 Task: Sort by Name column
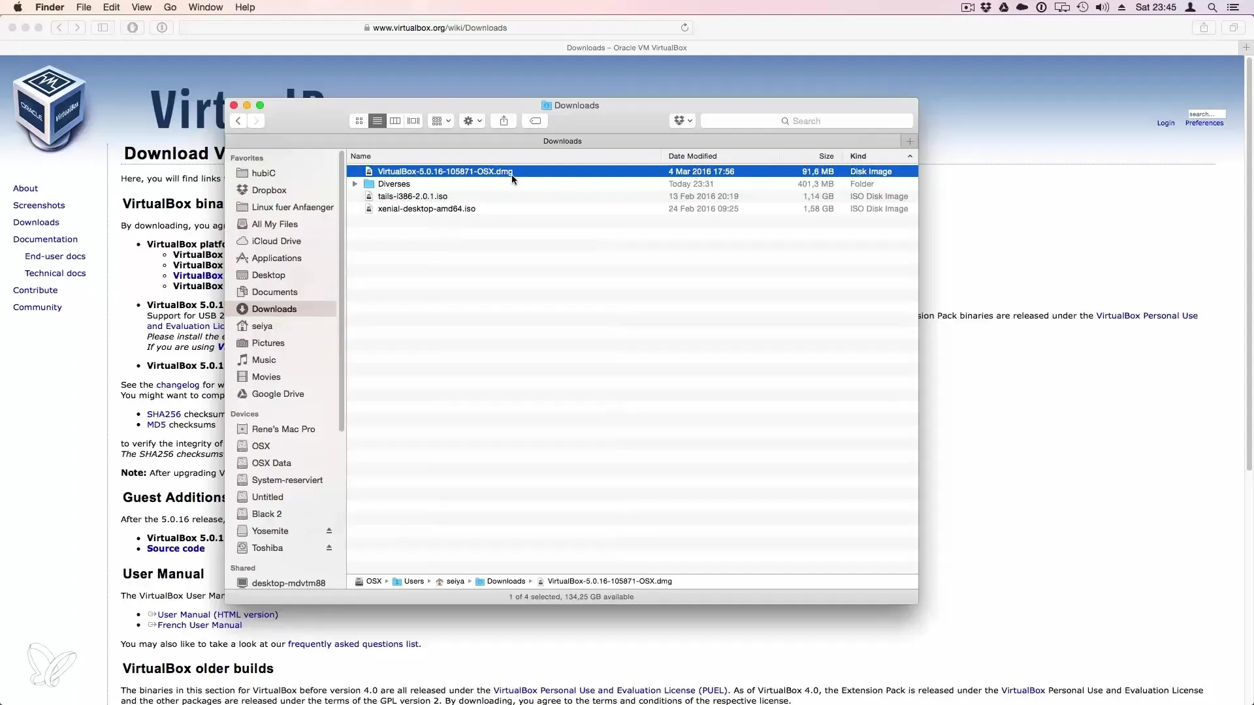click(x=504, y=156)
